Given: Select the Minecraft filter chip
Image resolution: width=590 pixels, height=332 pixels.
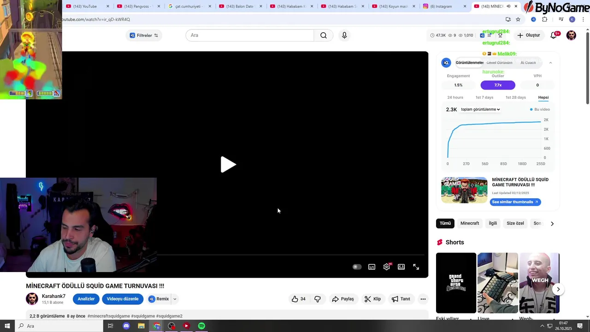Looking at the screenshot, I should [x=470, y=223].
